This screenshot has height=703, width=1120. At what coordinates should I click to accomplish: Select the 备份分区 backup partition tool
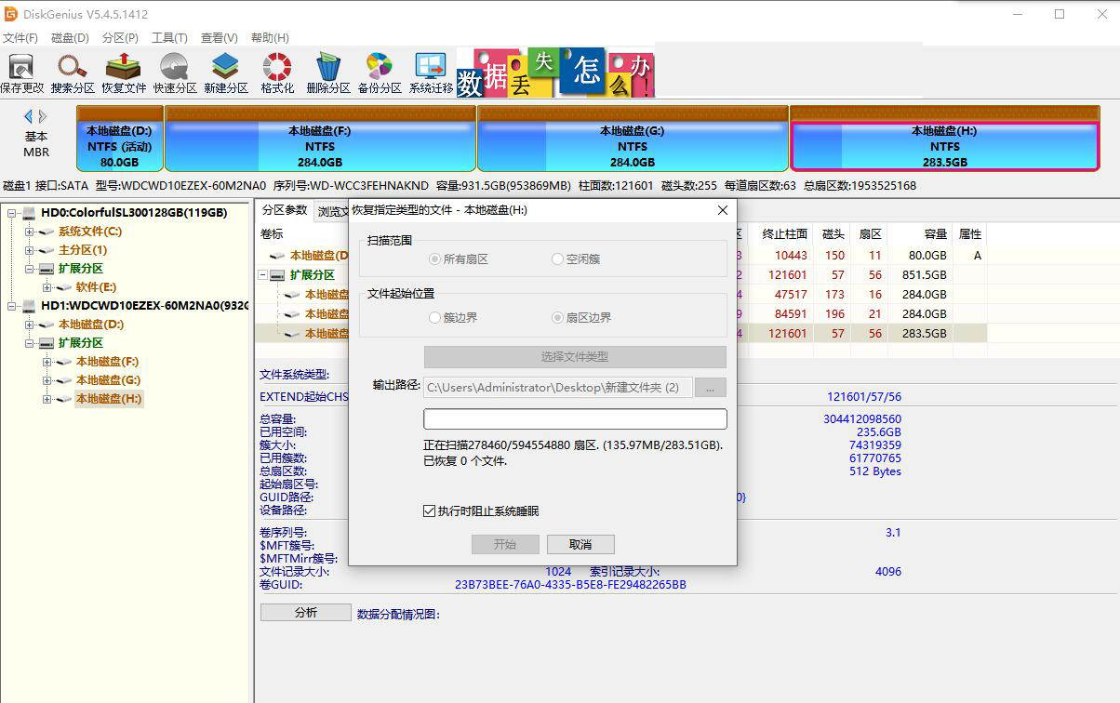[378, 72]
